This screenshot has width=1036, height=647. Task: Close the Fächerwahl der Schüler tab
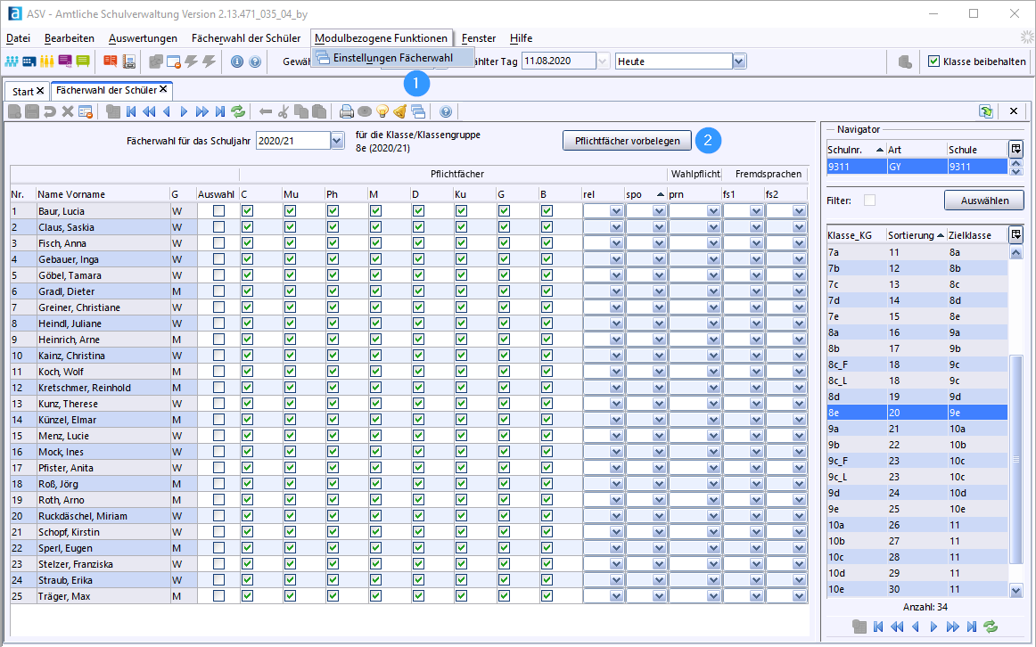click(163, 89)
